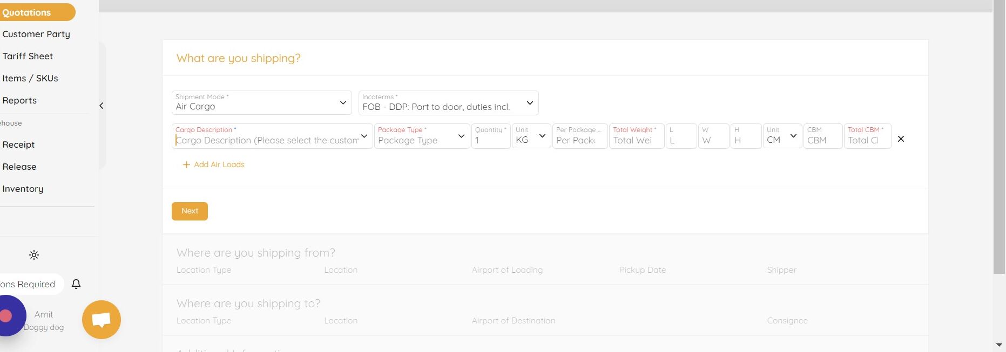Viewport: 1006px width, 352px height.
Task: Open the KG weight unit dropdown
Action: pos(531,136)
